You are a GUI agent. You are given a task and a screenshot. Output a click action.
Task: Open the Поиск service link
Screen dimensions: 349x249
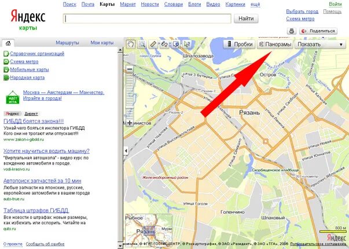click(69, 4)
